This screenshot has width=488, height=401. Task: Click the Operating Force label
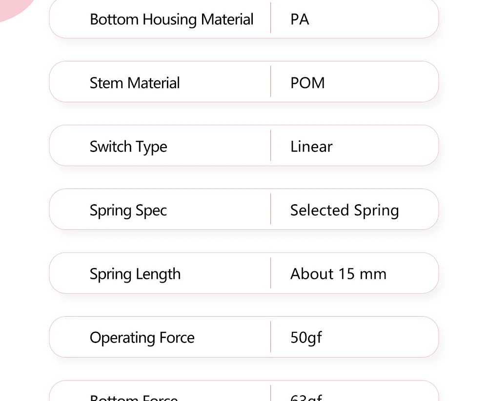pos(142,338)
